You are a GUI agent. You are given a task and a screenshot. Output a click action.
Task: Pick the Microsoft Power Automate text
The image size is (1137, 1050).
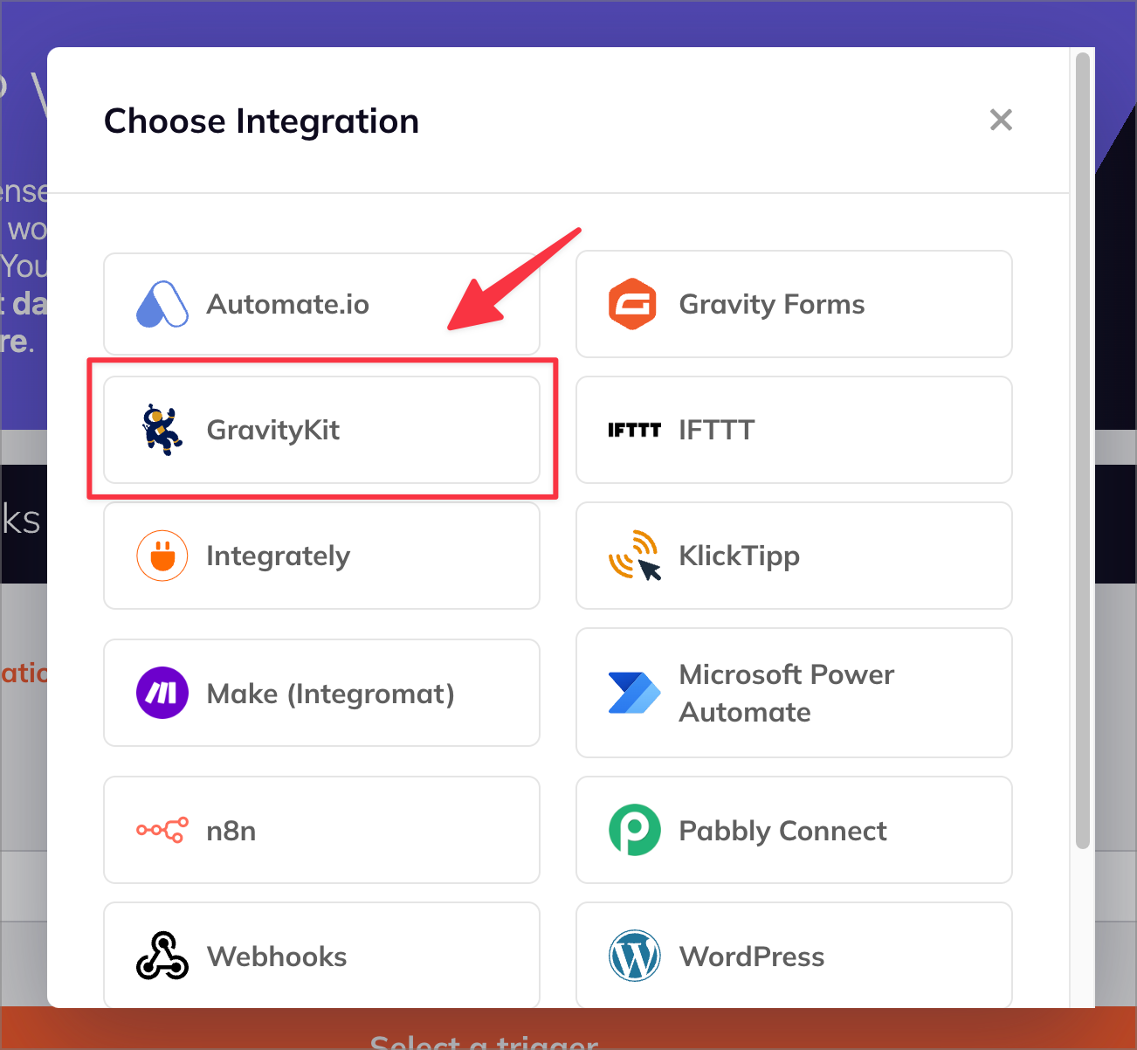tap(787, 693)
